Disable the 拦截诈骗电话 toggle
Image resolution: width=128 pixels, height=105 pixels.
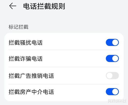[x=112, y=58]
